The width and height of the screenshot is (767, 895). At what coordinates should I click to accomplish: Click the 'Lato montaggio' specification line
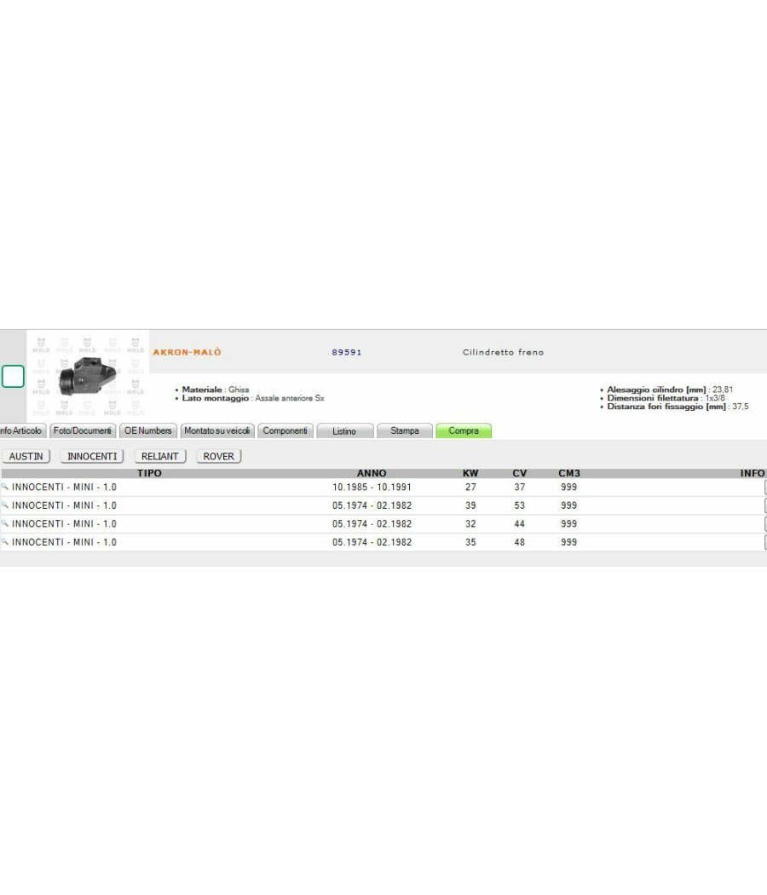tap(253, 398)
